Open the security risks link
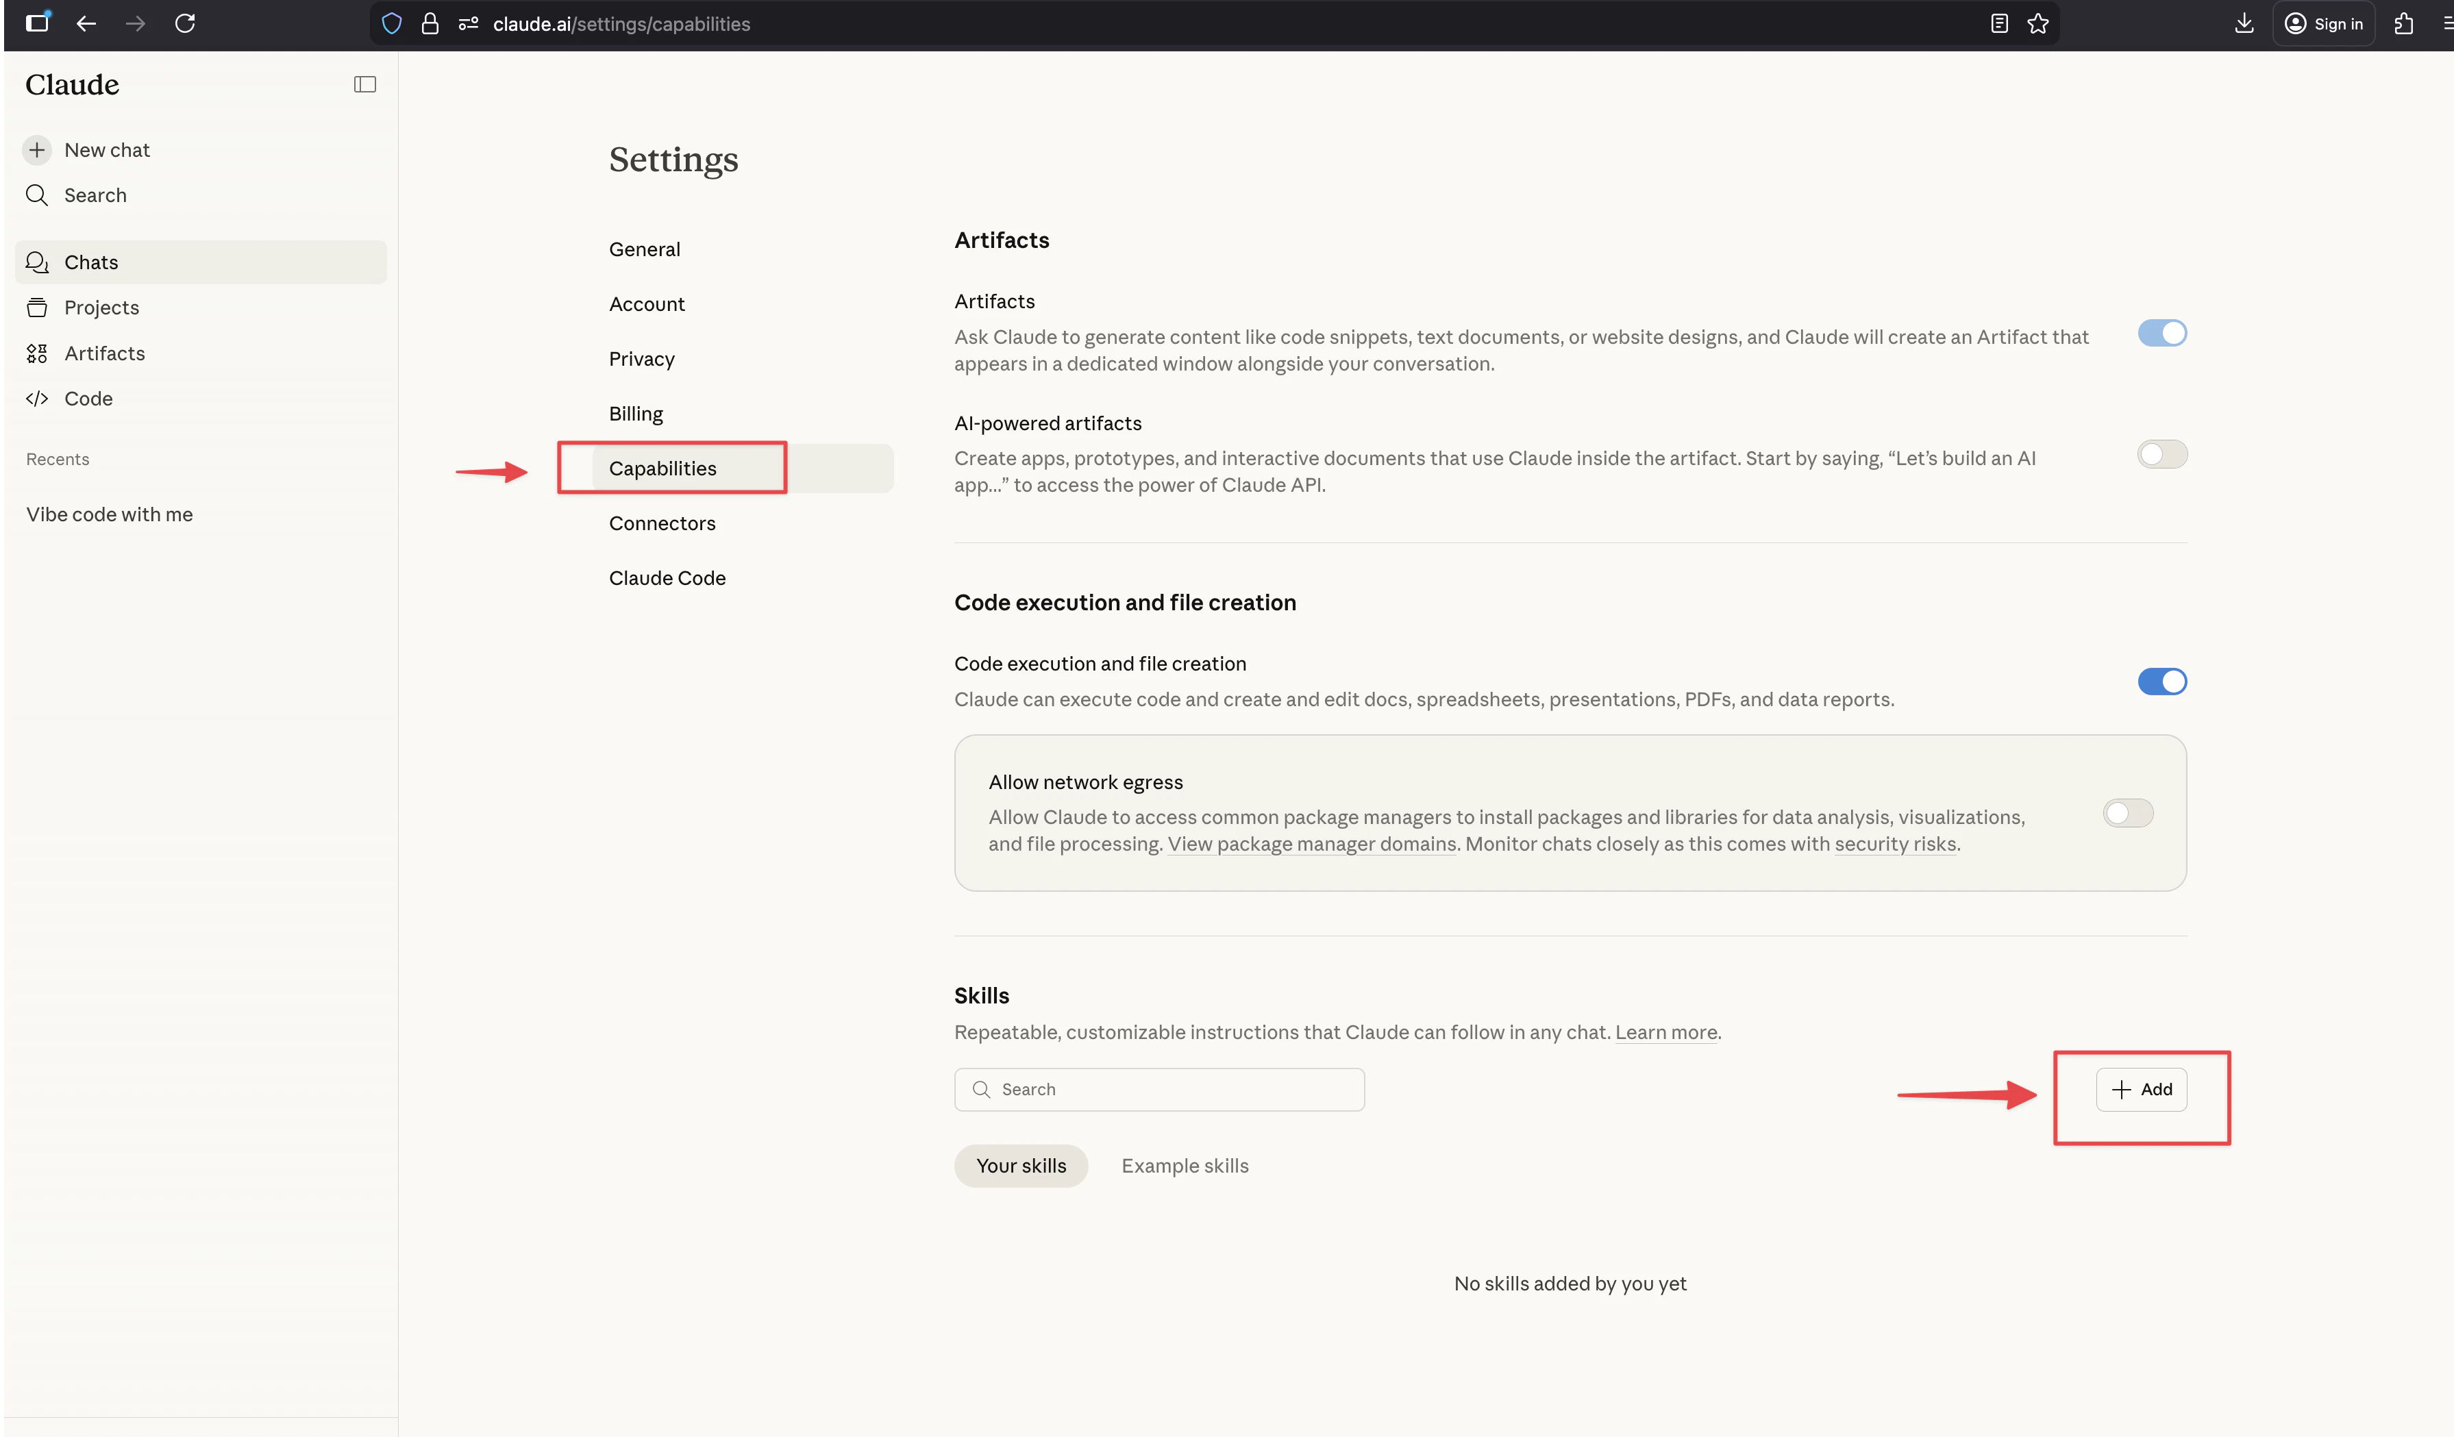Viewport: 2454px width, 1437px height. (1895, 844)
